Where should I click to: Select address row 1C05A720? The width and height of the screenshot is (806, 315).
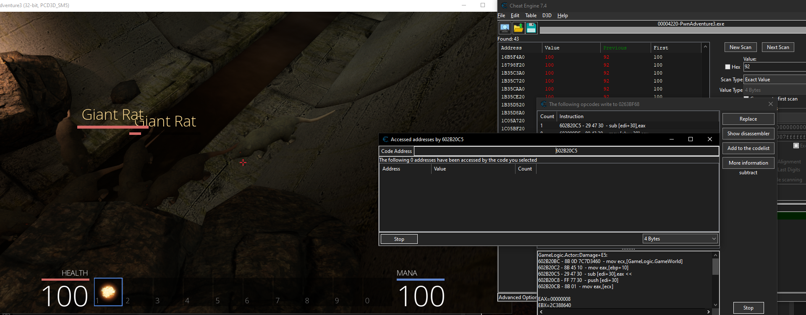pyautogui.click(x=517, y=121)
